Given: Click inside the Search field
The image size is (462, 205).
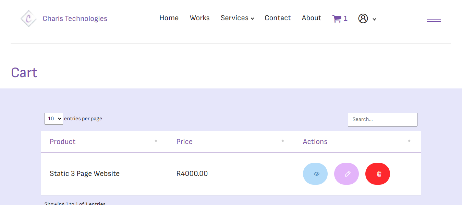Looking at the screenshot, I should tap(382, 119).
